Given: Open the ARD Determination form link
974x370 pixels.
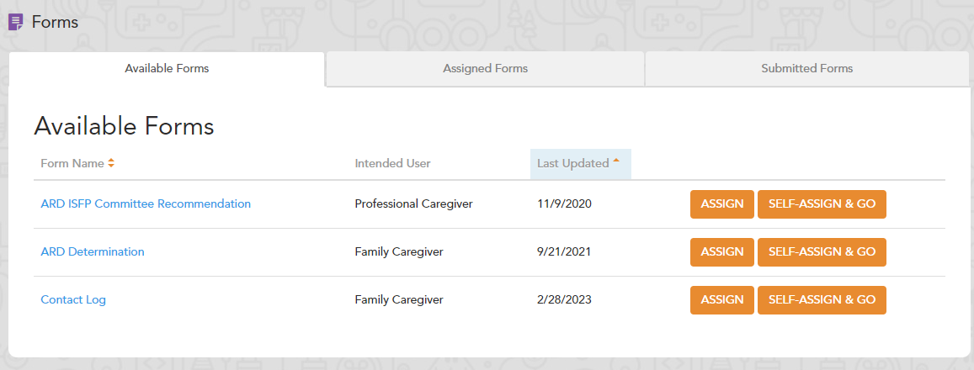Looking at the screenshot, I should tap(93, 251).
